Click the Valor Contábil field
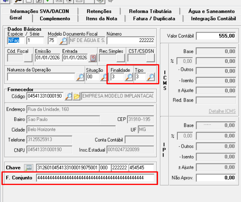 pyautogui.click(x=216, y=36)
